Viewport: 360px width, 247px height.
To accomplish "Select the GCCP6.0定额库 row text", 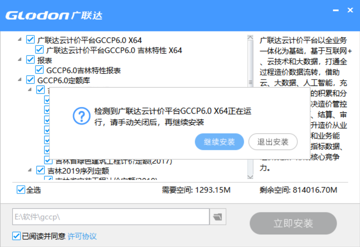I will coord(64,80).
